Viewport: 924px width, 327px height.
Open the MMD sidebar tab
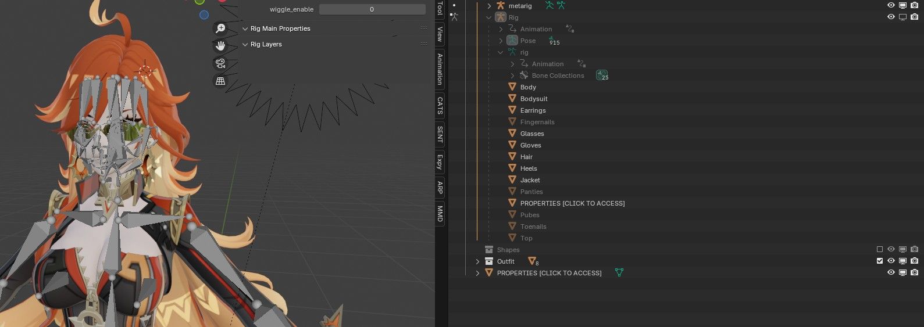coord(440,214)
